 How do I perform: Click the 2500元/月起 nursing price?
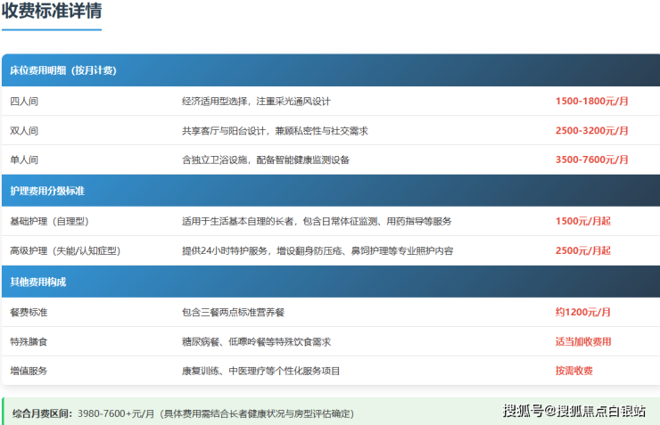(583, 251)
